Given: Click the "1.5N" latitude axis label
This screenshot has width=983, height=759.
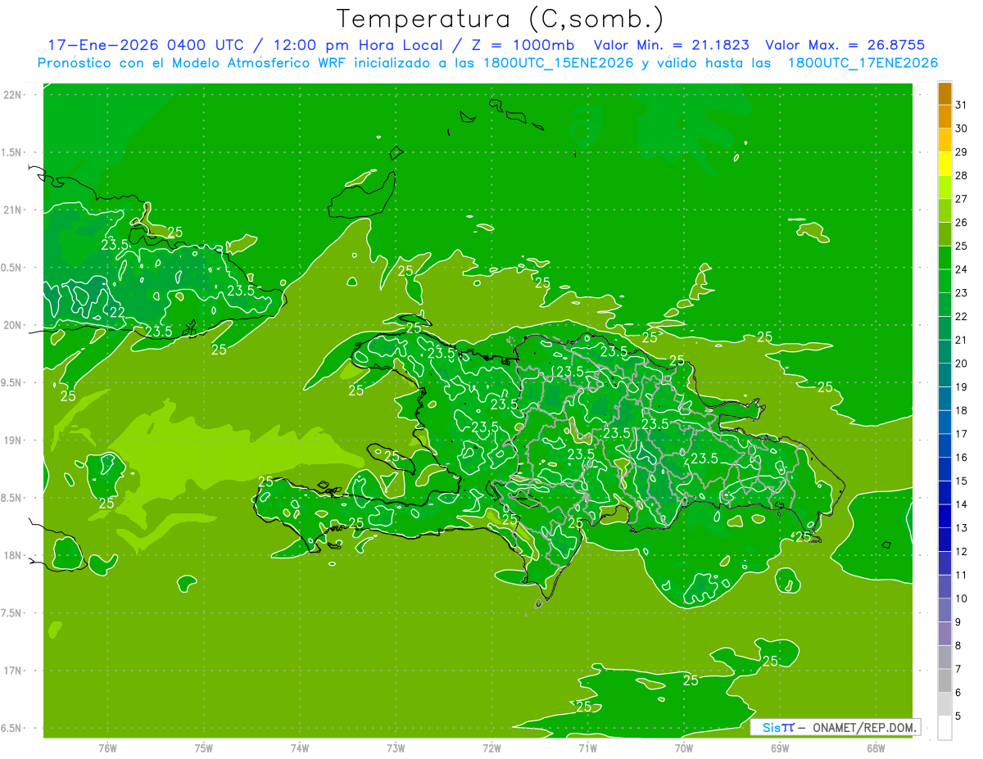Looking at the screenshot, I should (12, 153).
